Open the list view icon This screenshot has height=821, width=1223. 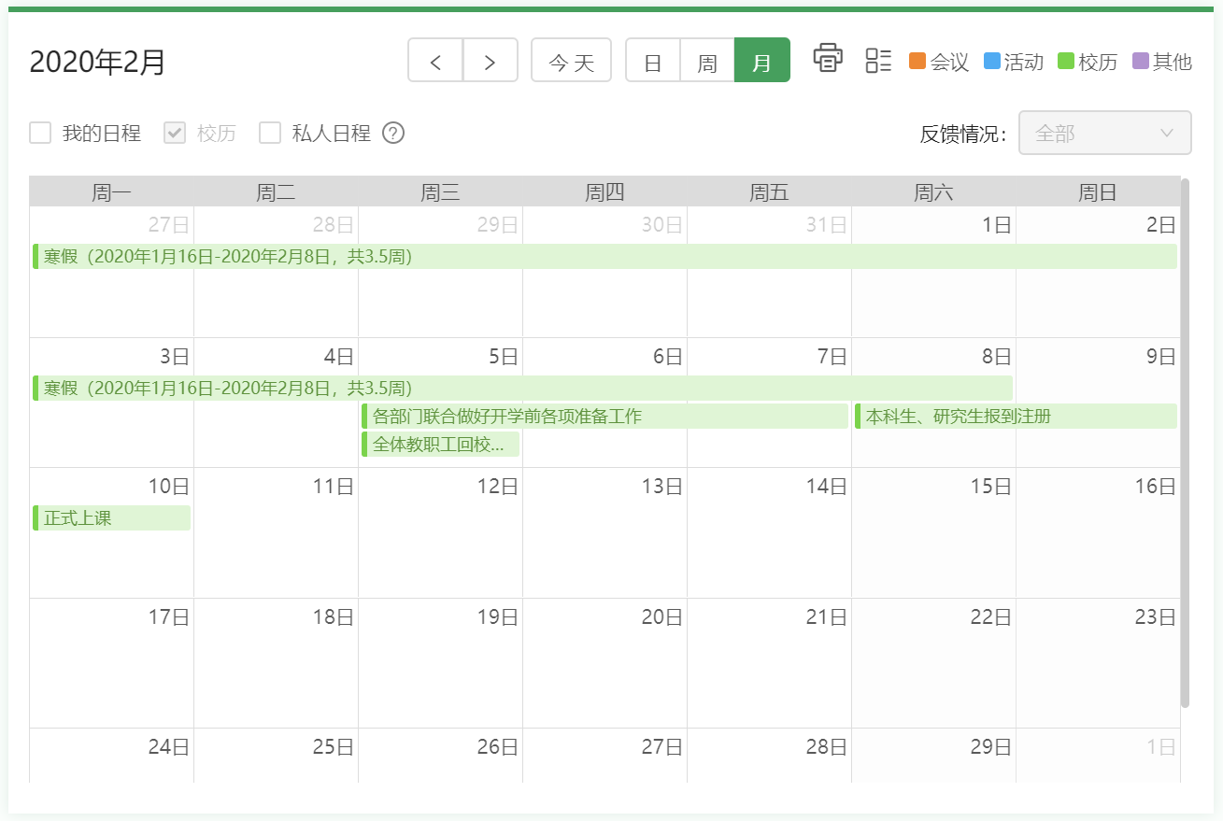(x=878, y=61)
